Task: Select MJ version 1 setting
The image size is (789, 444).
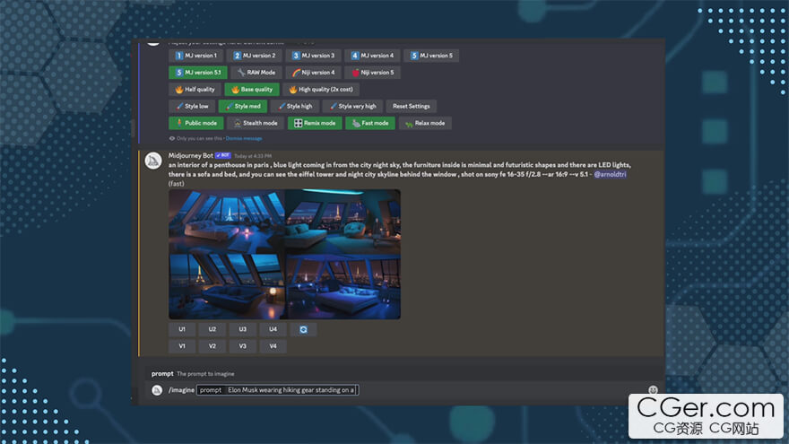Action: pos(195,56)
